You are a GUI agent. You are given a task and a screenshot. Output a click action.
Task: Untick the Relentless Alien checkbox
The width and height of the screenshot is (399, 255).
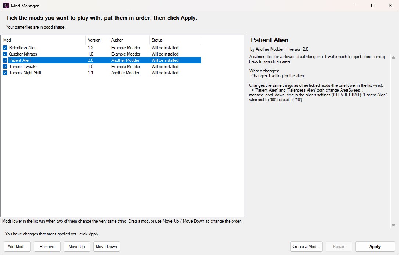coord(5,47)
